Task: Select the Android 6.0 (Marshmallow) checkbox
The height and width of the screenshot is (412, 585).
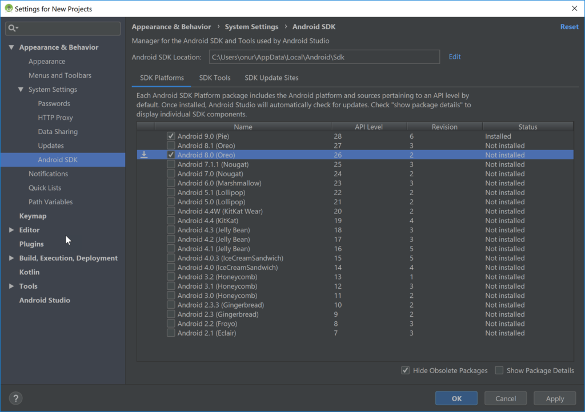Action: [x=171, y=183]
